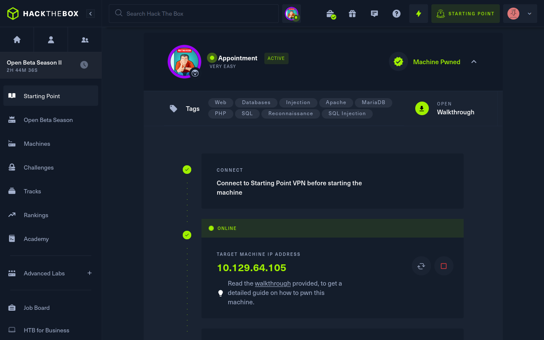Select the Web tag

(x=221, y=102)
